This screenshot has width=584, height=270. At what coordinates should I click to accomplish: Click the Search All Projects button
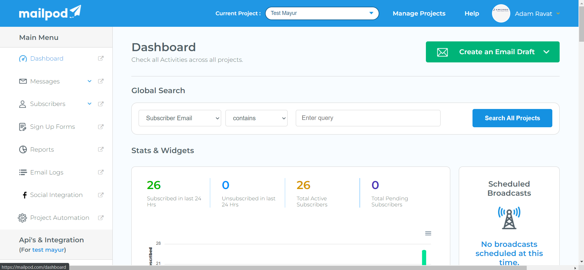click(512, 118)
